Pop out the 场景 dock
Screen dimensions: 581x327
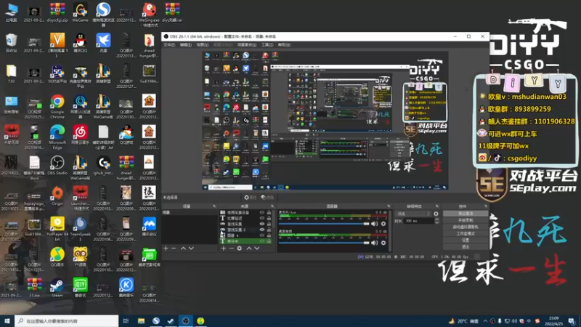[x=214, y=206]
